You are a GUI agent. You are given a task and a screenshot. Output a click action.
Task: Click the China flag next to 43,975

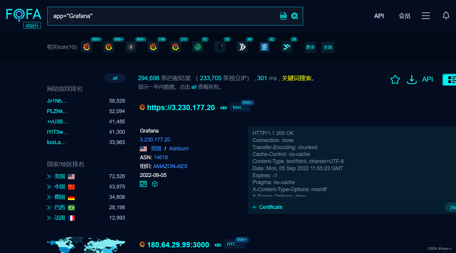tap(71, 187)
